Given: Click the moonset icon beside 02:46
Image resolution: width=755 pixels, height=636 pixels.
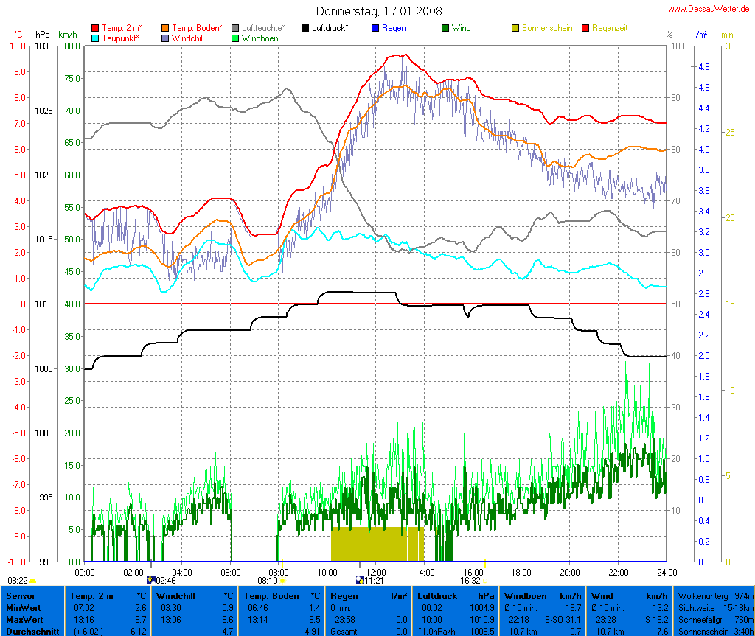Looking at the screenshot, I should click(x=151, y=581).
